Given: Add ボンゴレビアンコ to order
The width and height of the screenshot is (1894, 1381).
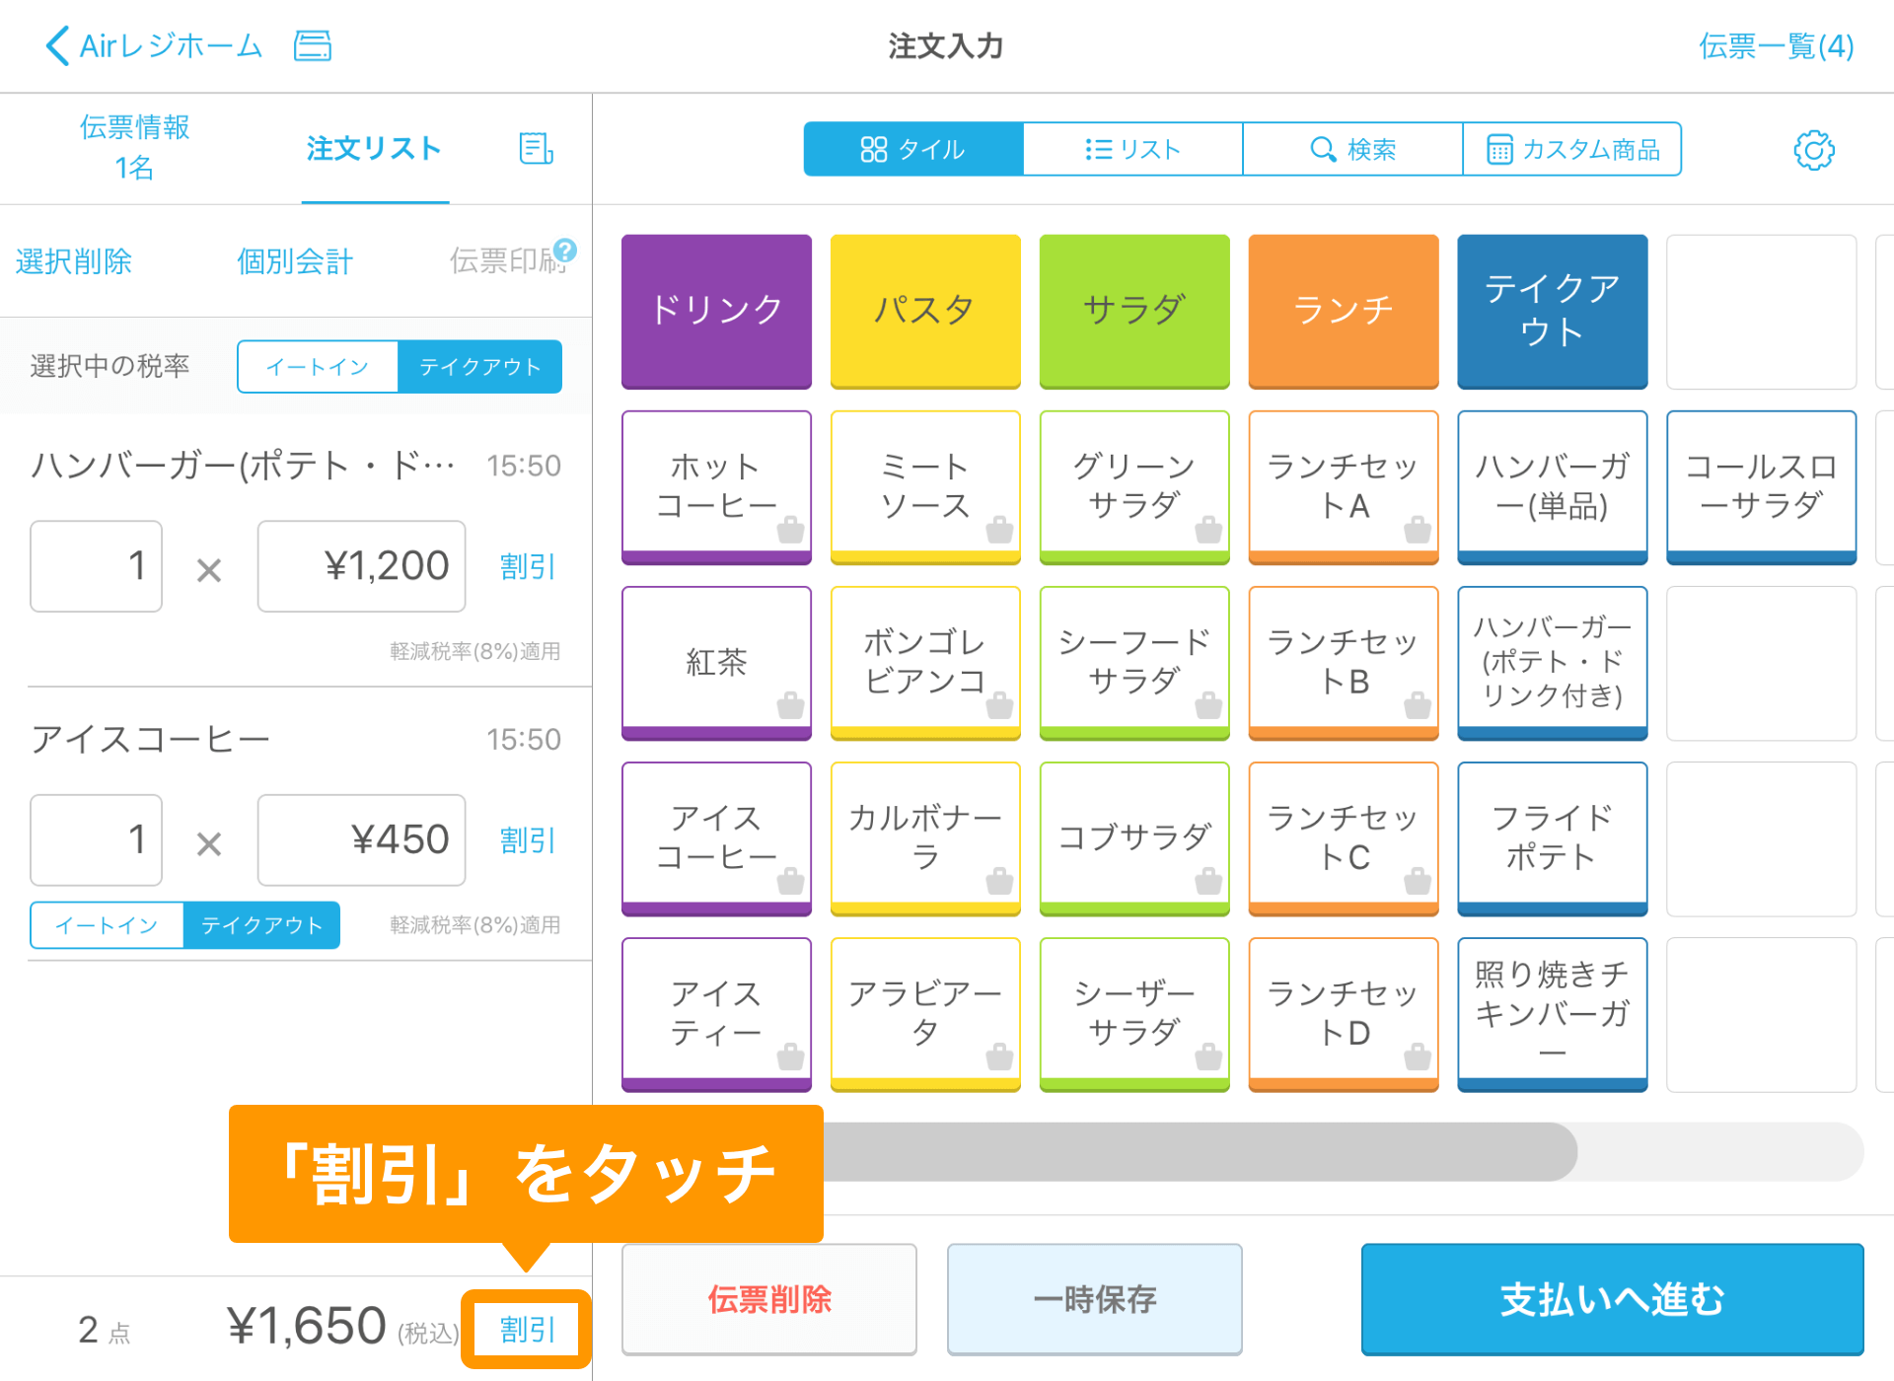Looking at the screenshot, I should 925,663.
